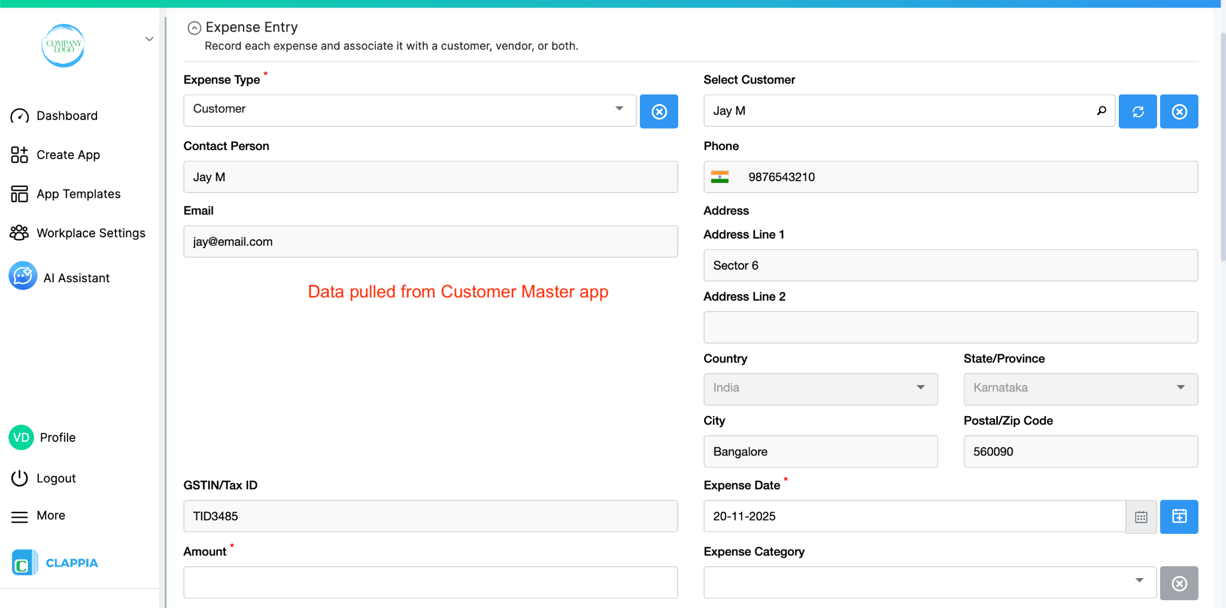This screenshot has height=608, width=1226.
Task: Clear the Expense Type selection
Action: click(x=658, y=111)
